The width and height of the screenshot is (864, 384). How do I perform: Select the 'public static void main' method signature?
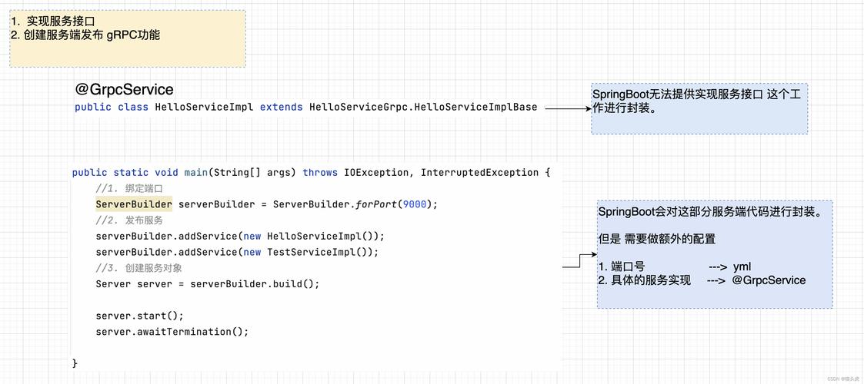(312, 173)
